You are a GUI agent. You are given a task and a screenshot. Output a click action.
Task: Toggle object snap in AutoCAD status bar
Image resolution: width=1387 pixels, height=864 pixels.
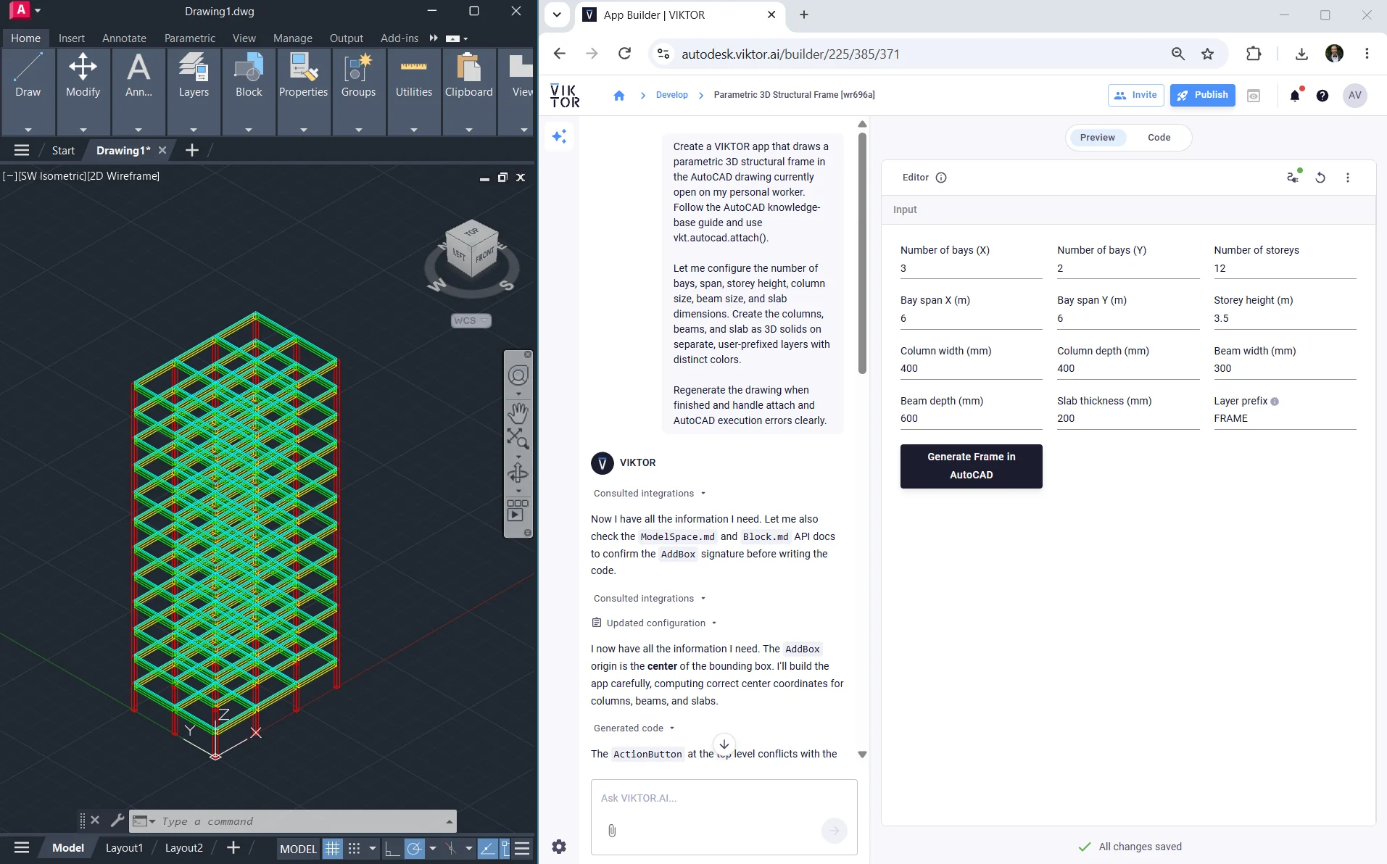505,848
